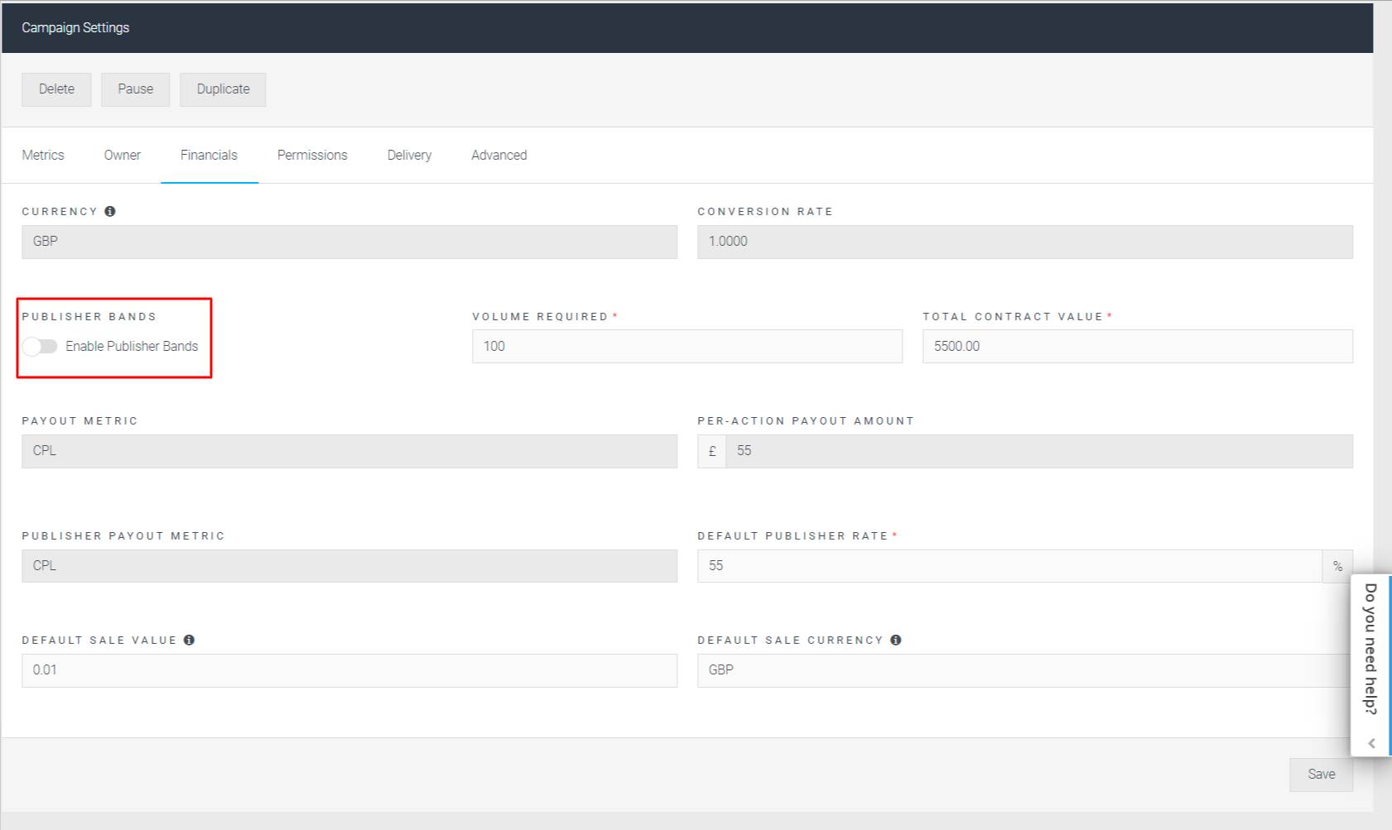Collapse the help panel chevron arrow
Viewport: 1392px width, 830px height.
(1371, 743)
